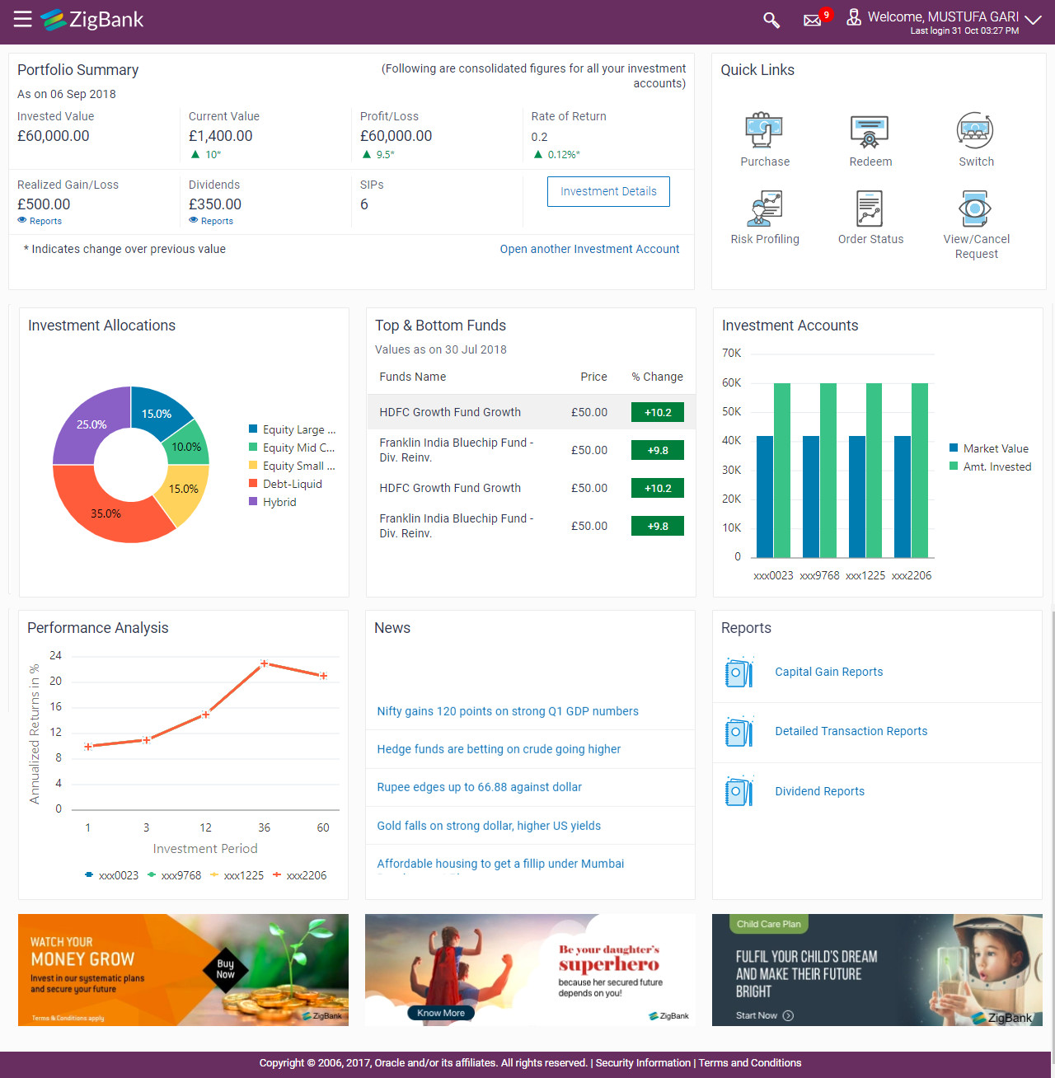The width and height of the screenshot is (1055, 1078).
Task: Expand the user profile dropdown arrow
Action: tap(1032, 20)
